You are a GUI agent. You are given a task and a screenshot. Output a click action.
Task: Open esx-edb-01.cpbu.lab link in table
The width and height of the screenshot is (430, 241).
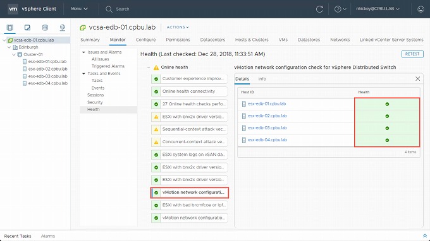(267, 104)
